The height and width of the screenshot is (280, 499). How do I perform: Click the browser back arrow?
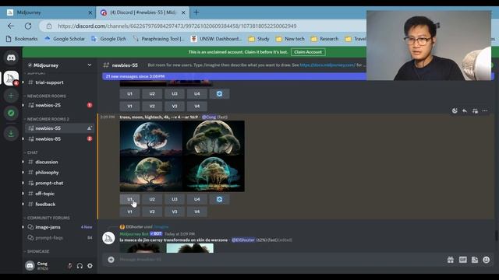[x=11, y=26]
